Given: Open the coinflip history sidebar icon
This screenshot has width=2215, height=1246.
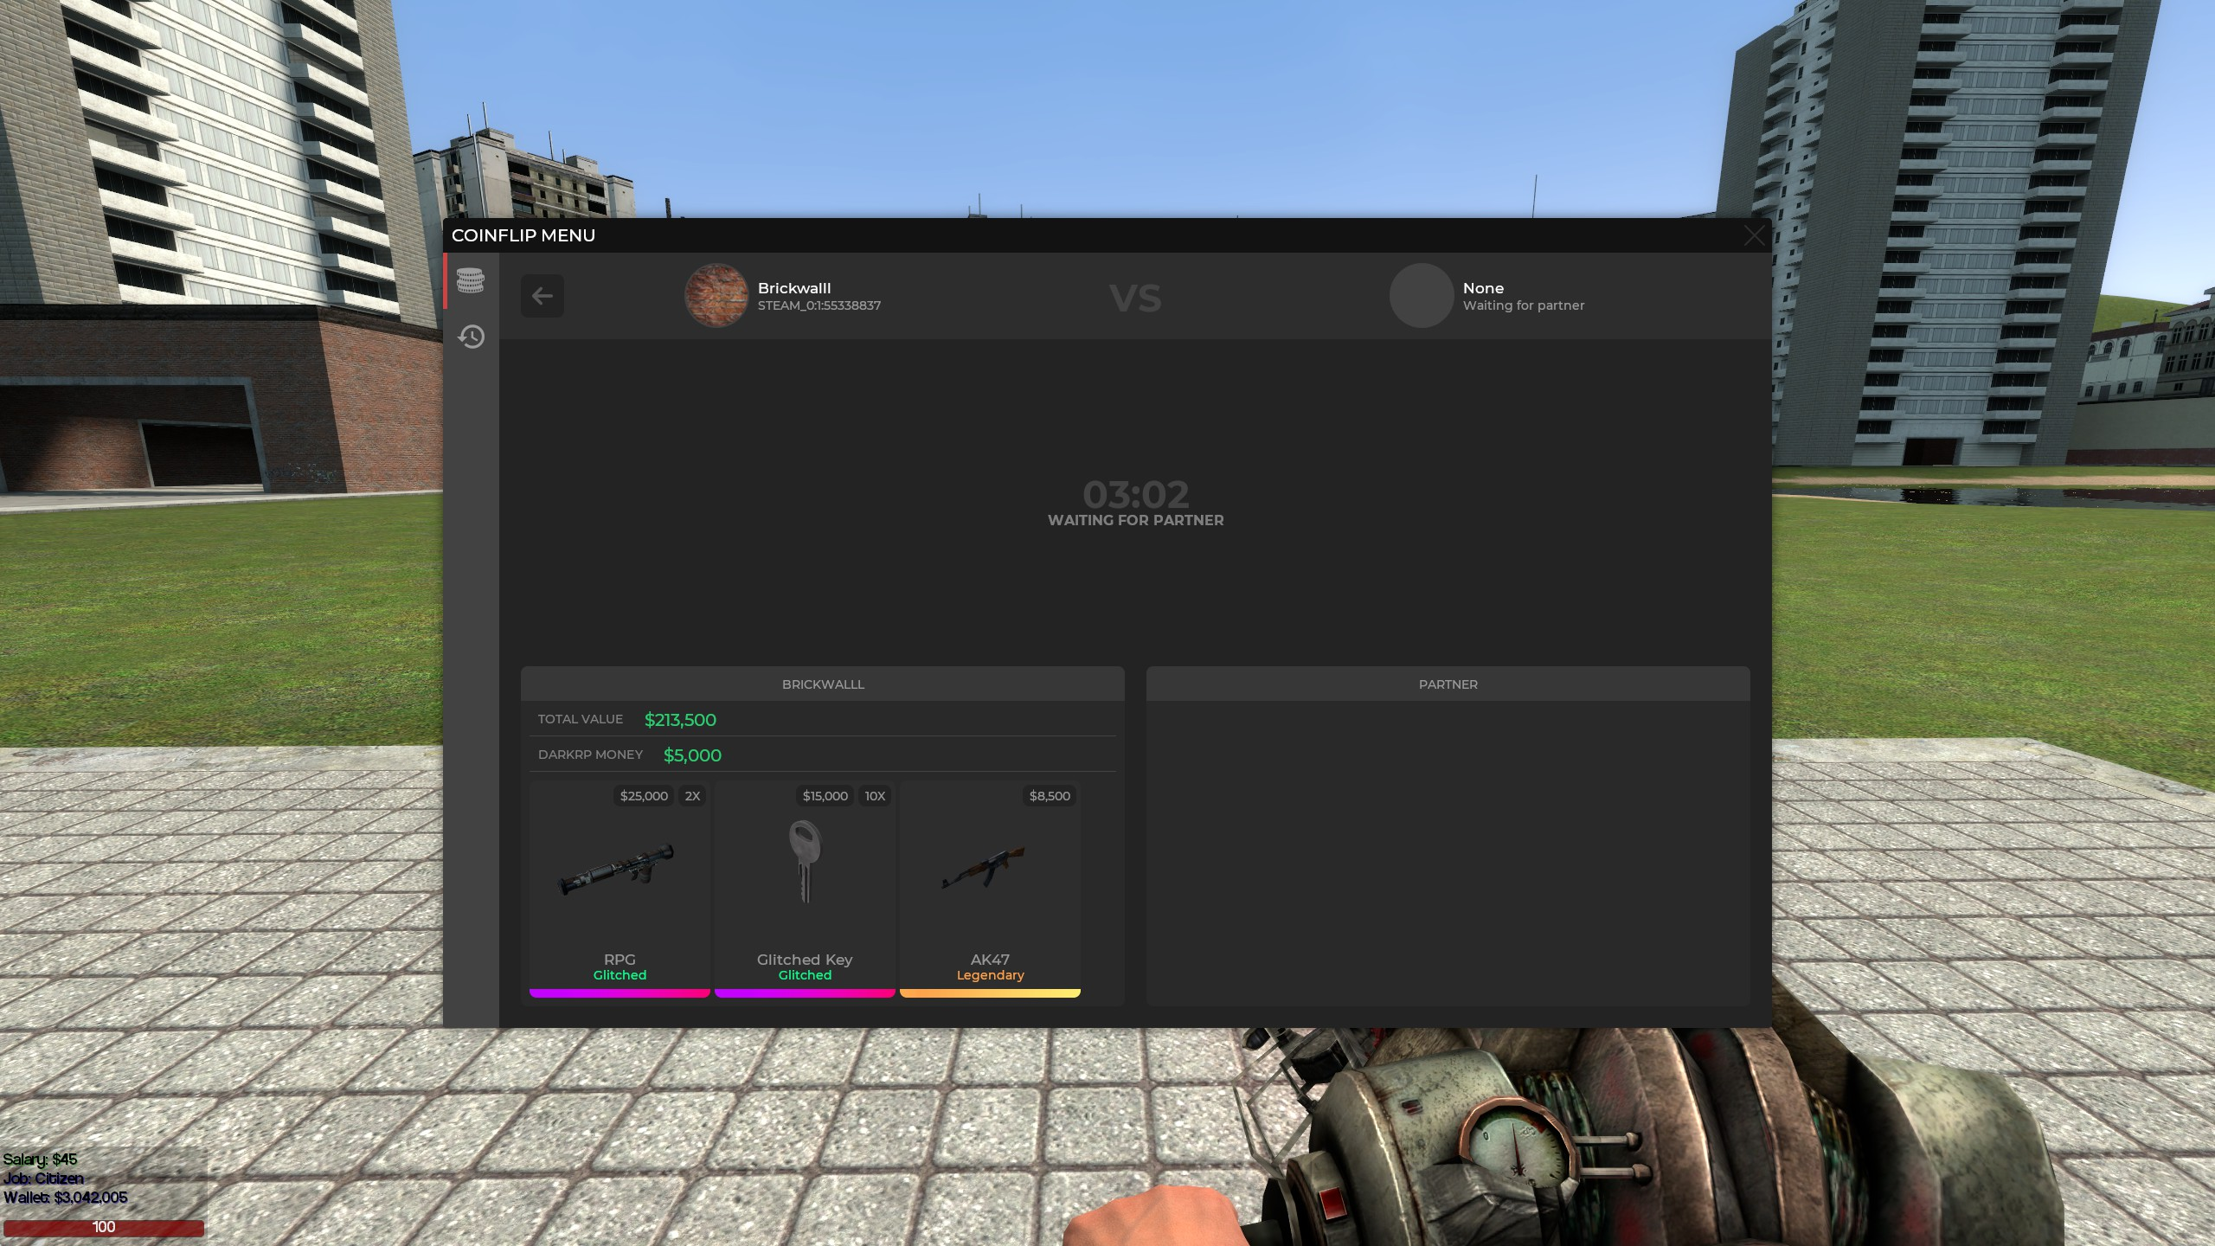Looking at the screenshot, I should click(471, 337).
